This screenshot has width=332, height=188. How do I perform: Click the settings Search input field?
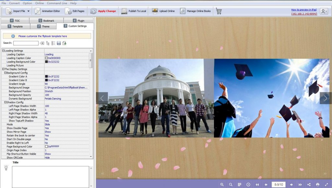26,43
